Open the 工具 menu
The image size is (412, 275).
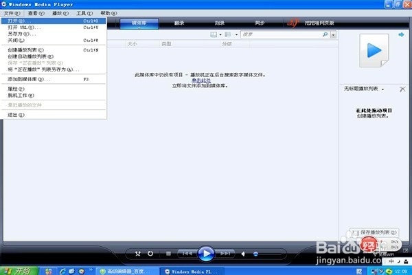tap(84, 13)
